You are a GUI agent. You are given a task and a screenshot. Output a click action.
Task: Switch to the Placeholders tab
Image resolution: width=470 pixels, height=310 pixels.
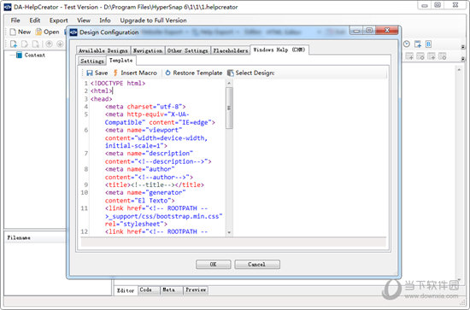click(x=231, y=50)
